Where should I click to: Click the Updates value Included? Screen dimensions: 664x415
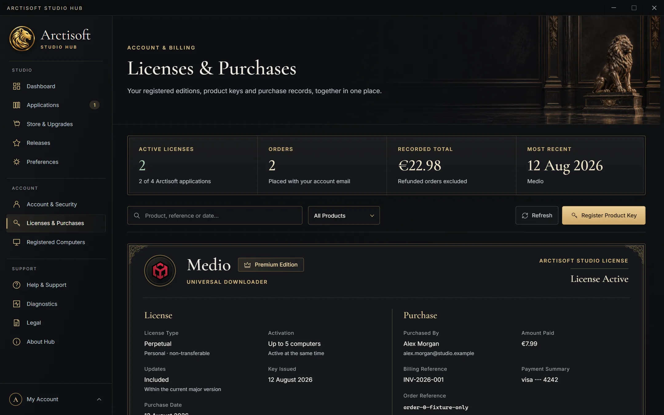click(156, 380)
